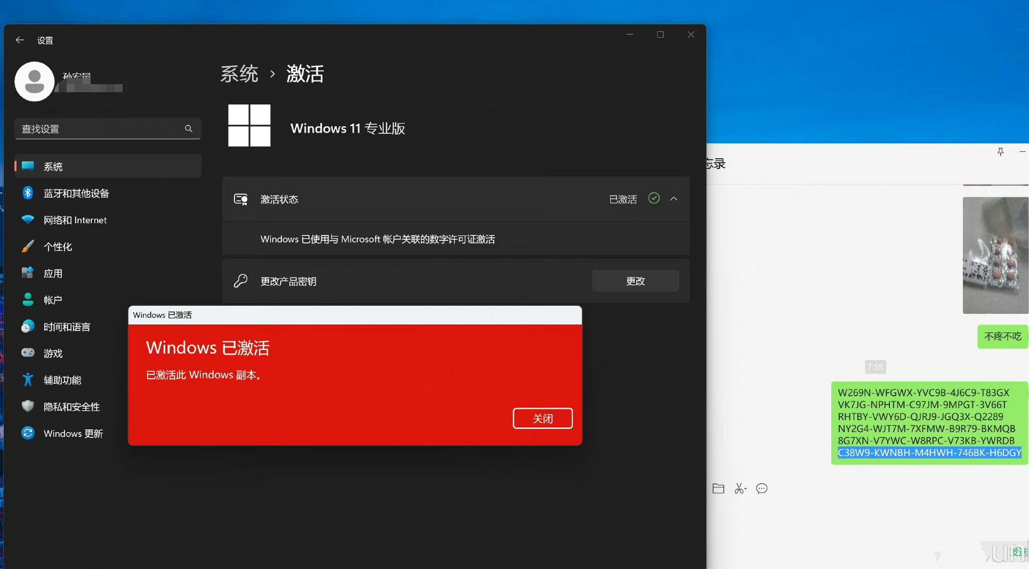Image resolution: width=1029 pixels, height=569 pixels.
Task: Click the Windows 更新 refresh icon
Action: (28, 433)
